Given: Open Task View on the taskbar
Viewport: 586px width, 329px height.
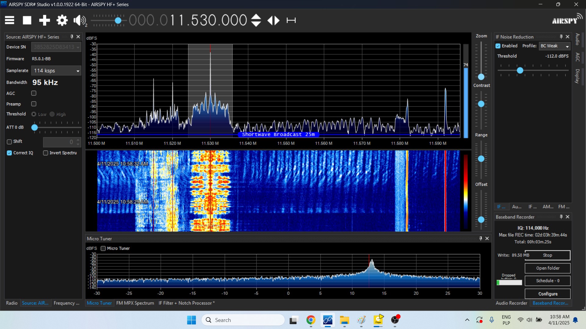Looking at the screenshot, I should [294, 320].
